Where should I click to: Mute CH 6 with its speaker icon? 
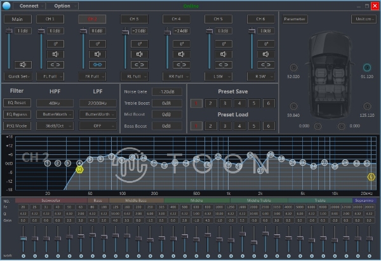[266, 53]
